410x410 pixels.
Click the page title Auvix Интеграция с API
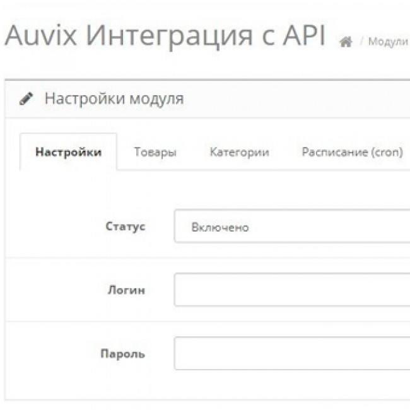point(165,37)
